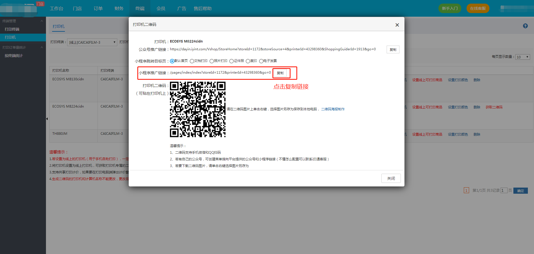Open the 打印终端 dropdown CAICAIFILM-3
This screenshot has width=534, height=254.
[x=92, y=42]
